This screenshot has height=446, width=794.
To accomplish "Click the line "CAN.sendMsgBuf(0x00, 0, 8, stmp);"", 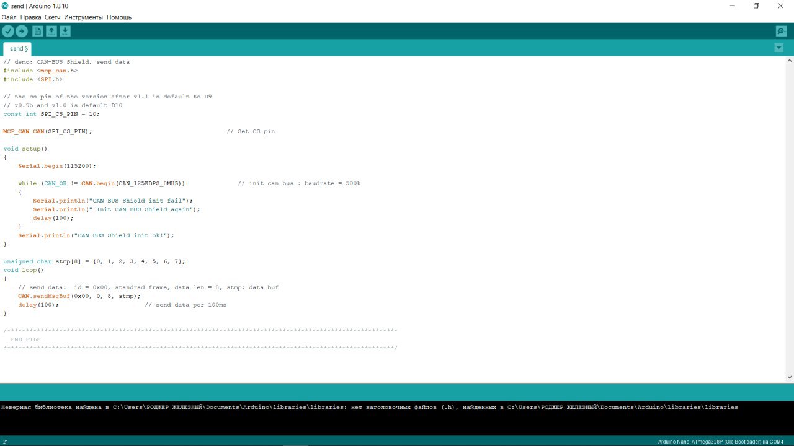I will point(79,296).
